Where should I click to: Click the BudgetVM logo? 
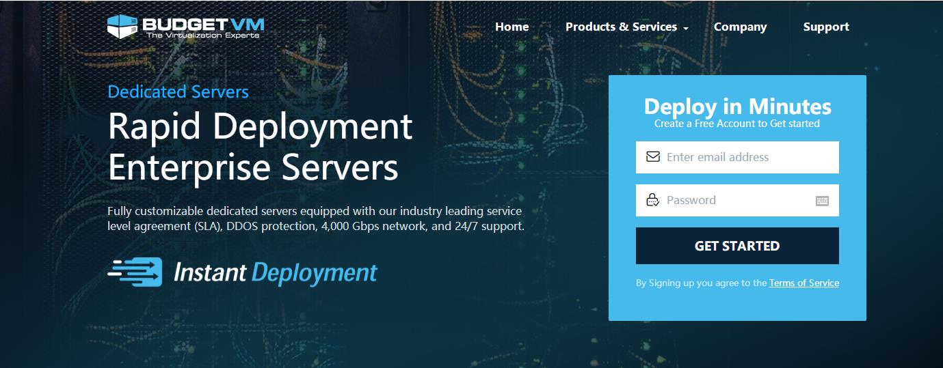(185, 27)
